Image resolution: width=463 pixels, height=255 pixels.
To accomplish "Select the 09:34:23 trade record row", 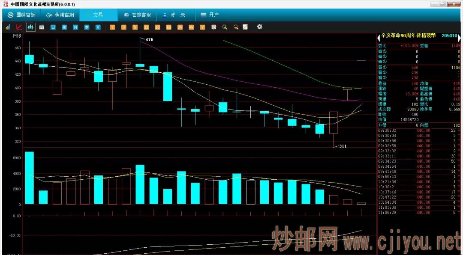I will (419, 161).
